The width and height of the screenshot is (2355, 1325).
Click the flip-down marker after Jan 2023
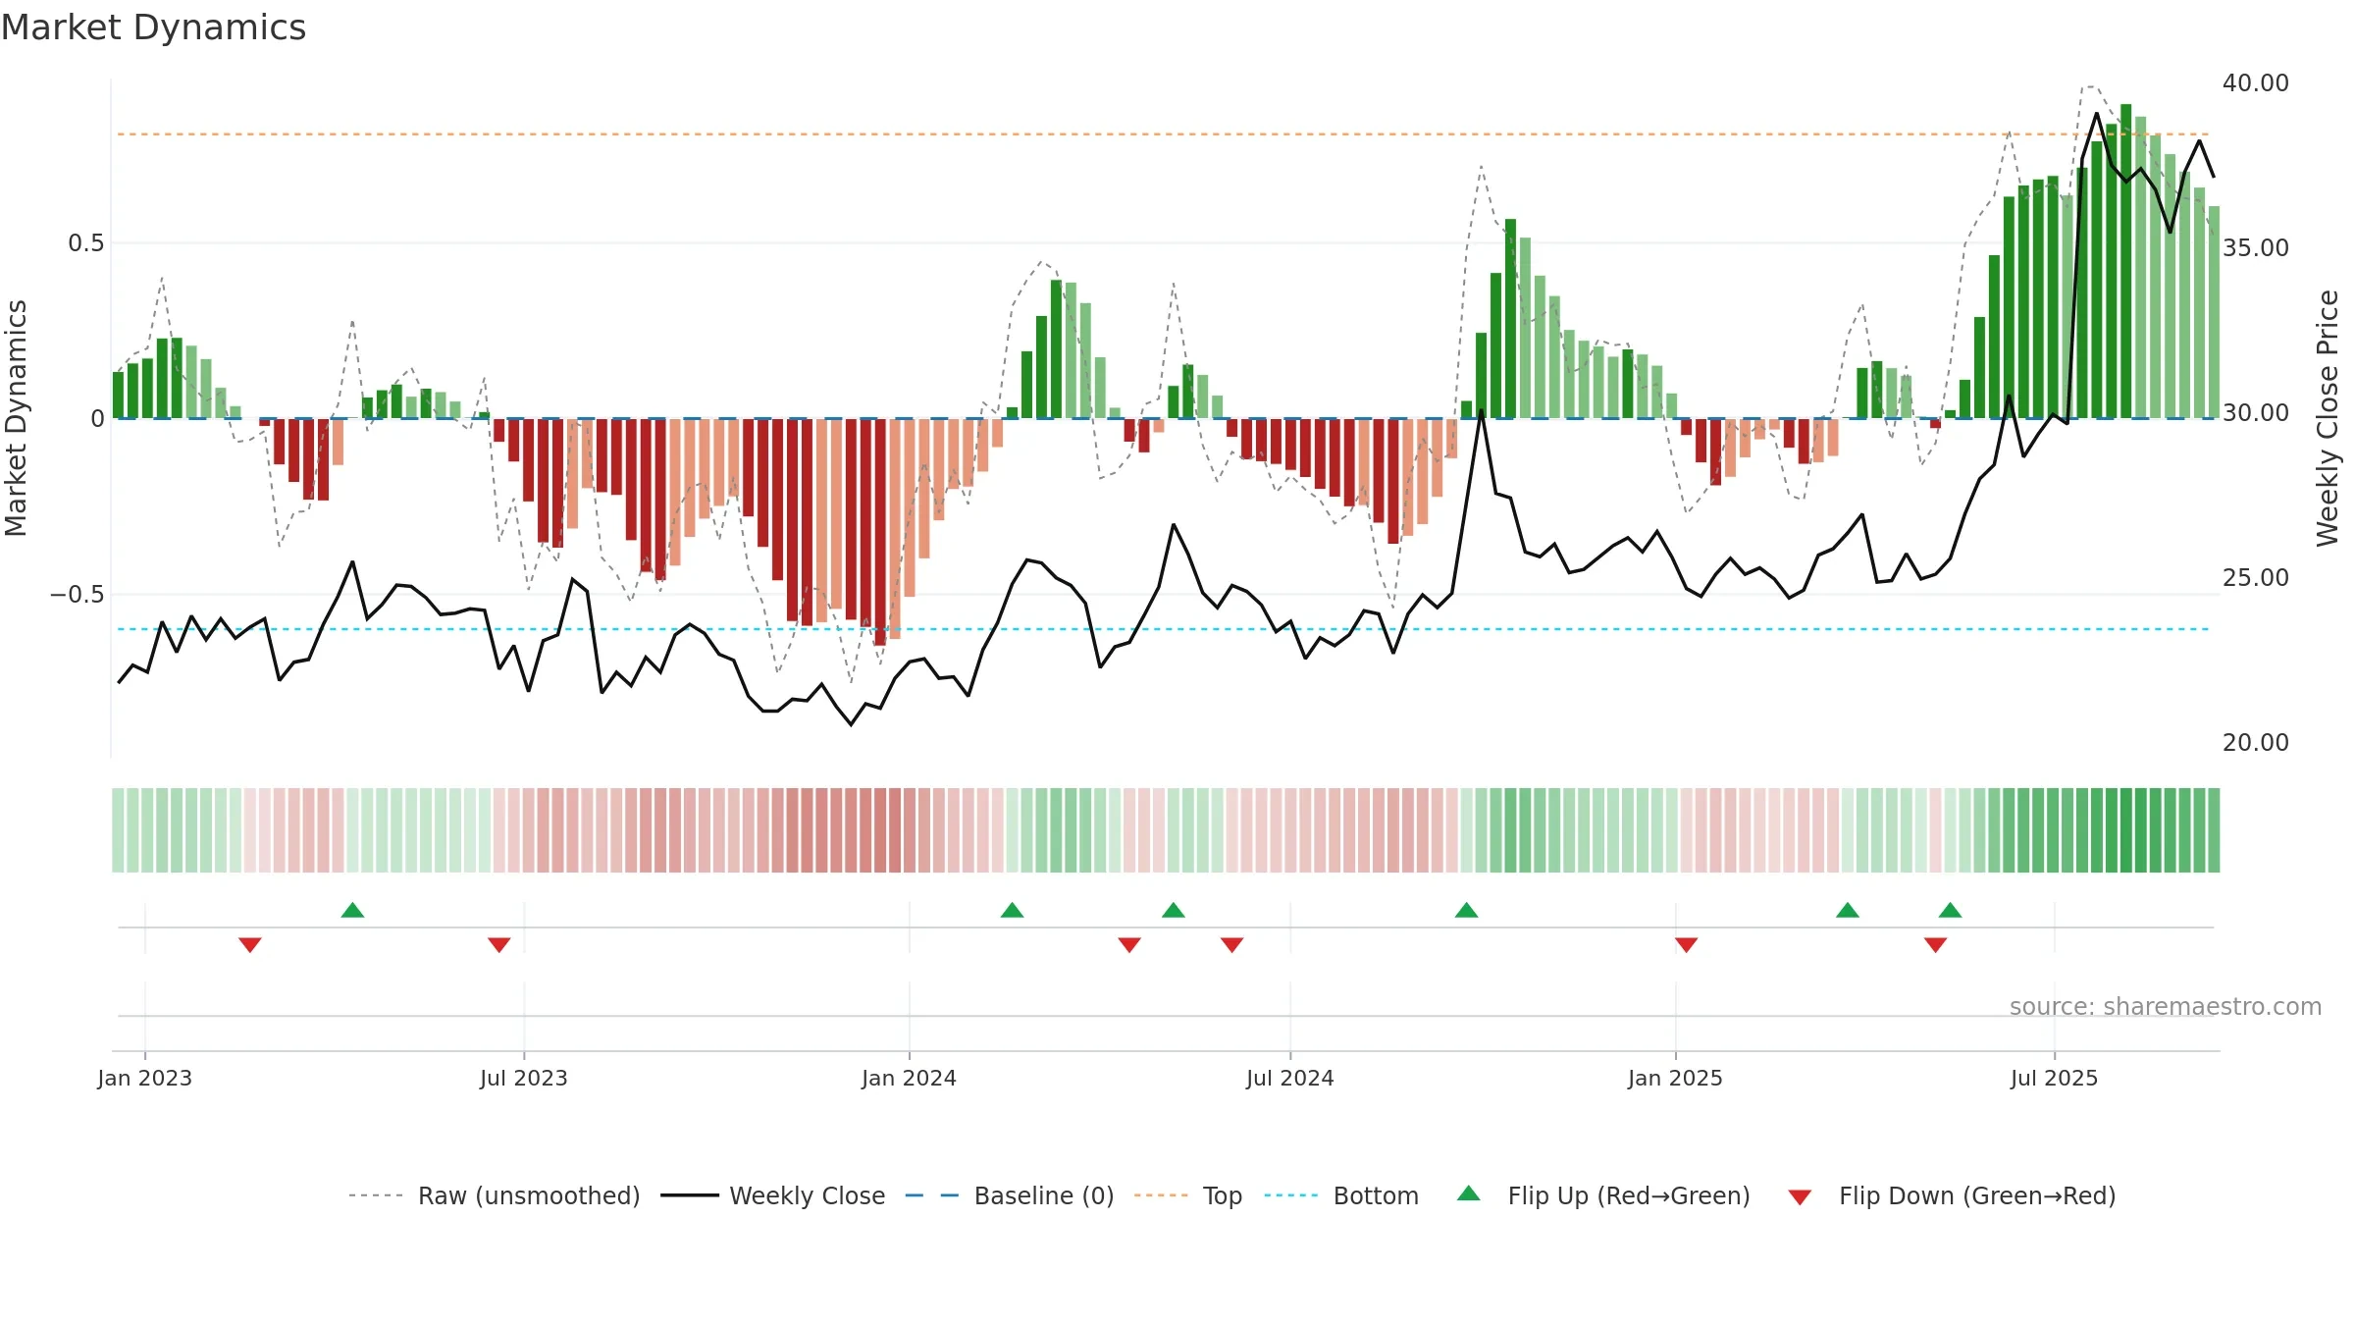250,944
